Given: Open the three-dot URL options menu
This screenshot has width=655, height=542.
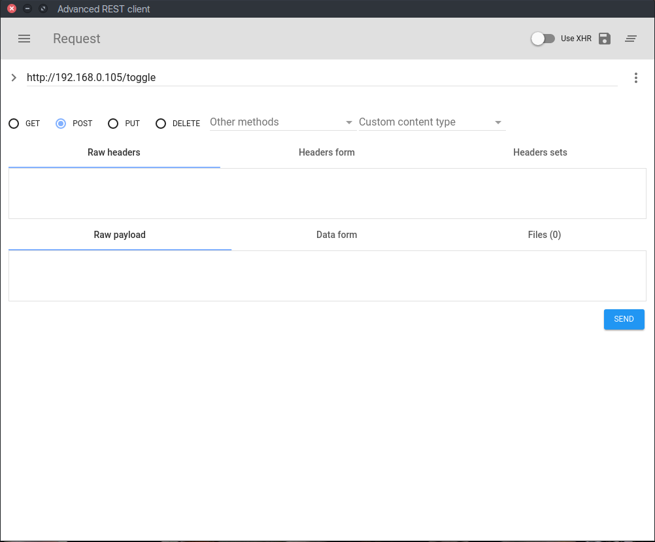Looking at the screenshot, I should (636, 78).
